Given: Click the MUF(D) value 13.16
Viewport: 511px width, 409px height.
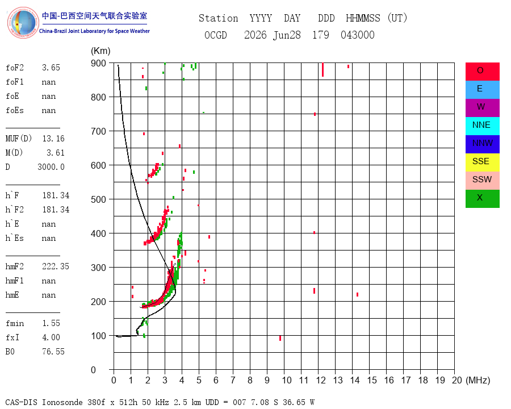Looking at the screenshot, I should tap(53, 139).
